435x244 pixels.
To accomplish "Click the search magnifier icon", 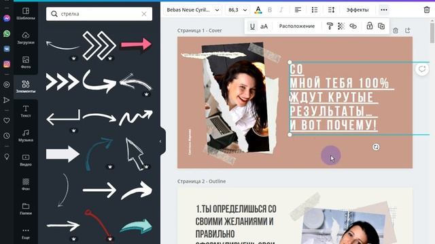I will 54,14.
